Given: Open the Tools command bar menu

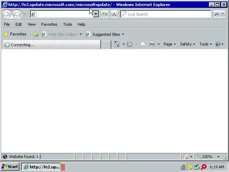Looking at the screenshot, I should point(206,44).
